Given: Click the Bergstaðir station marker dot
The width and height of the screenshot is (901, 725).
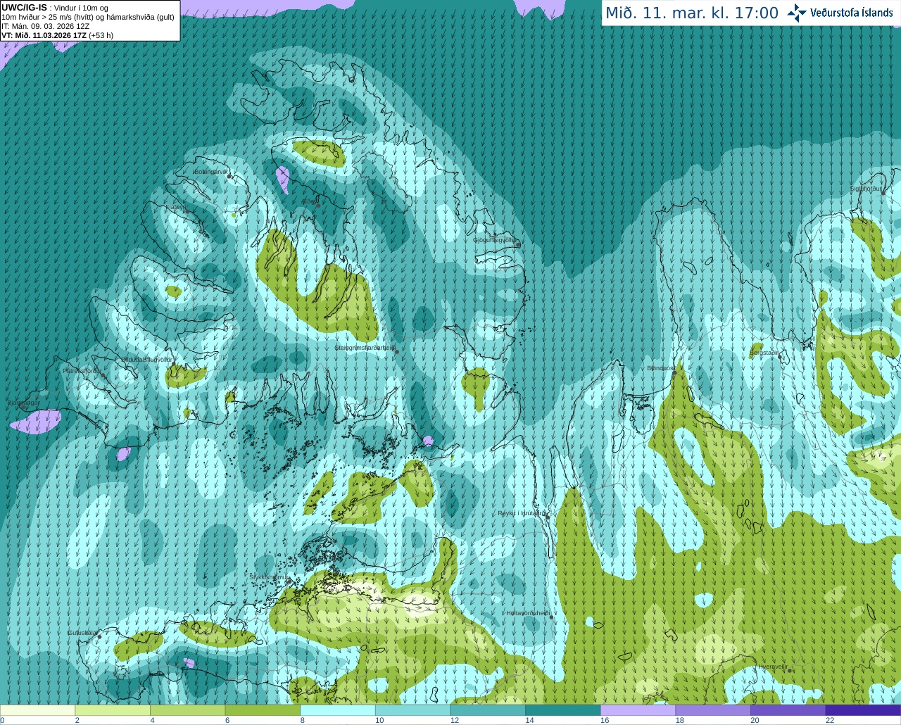Looking at the screenshot, I should point(780,358).
